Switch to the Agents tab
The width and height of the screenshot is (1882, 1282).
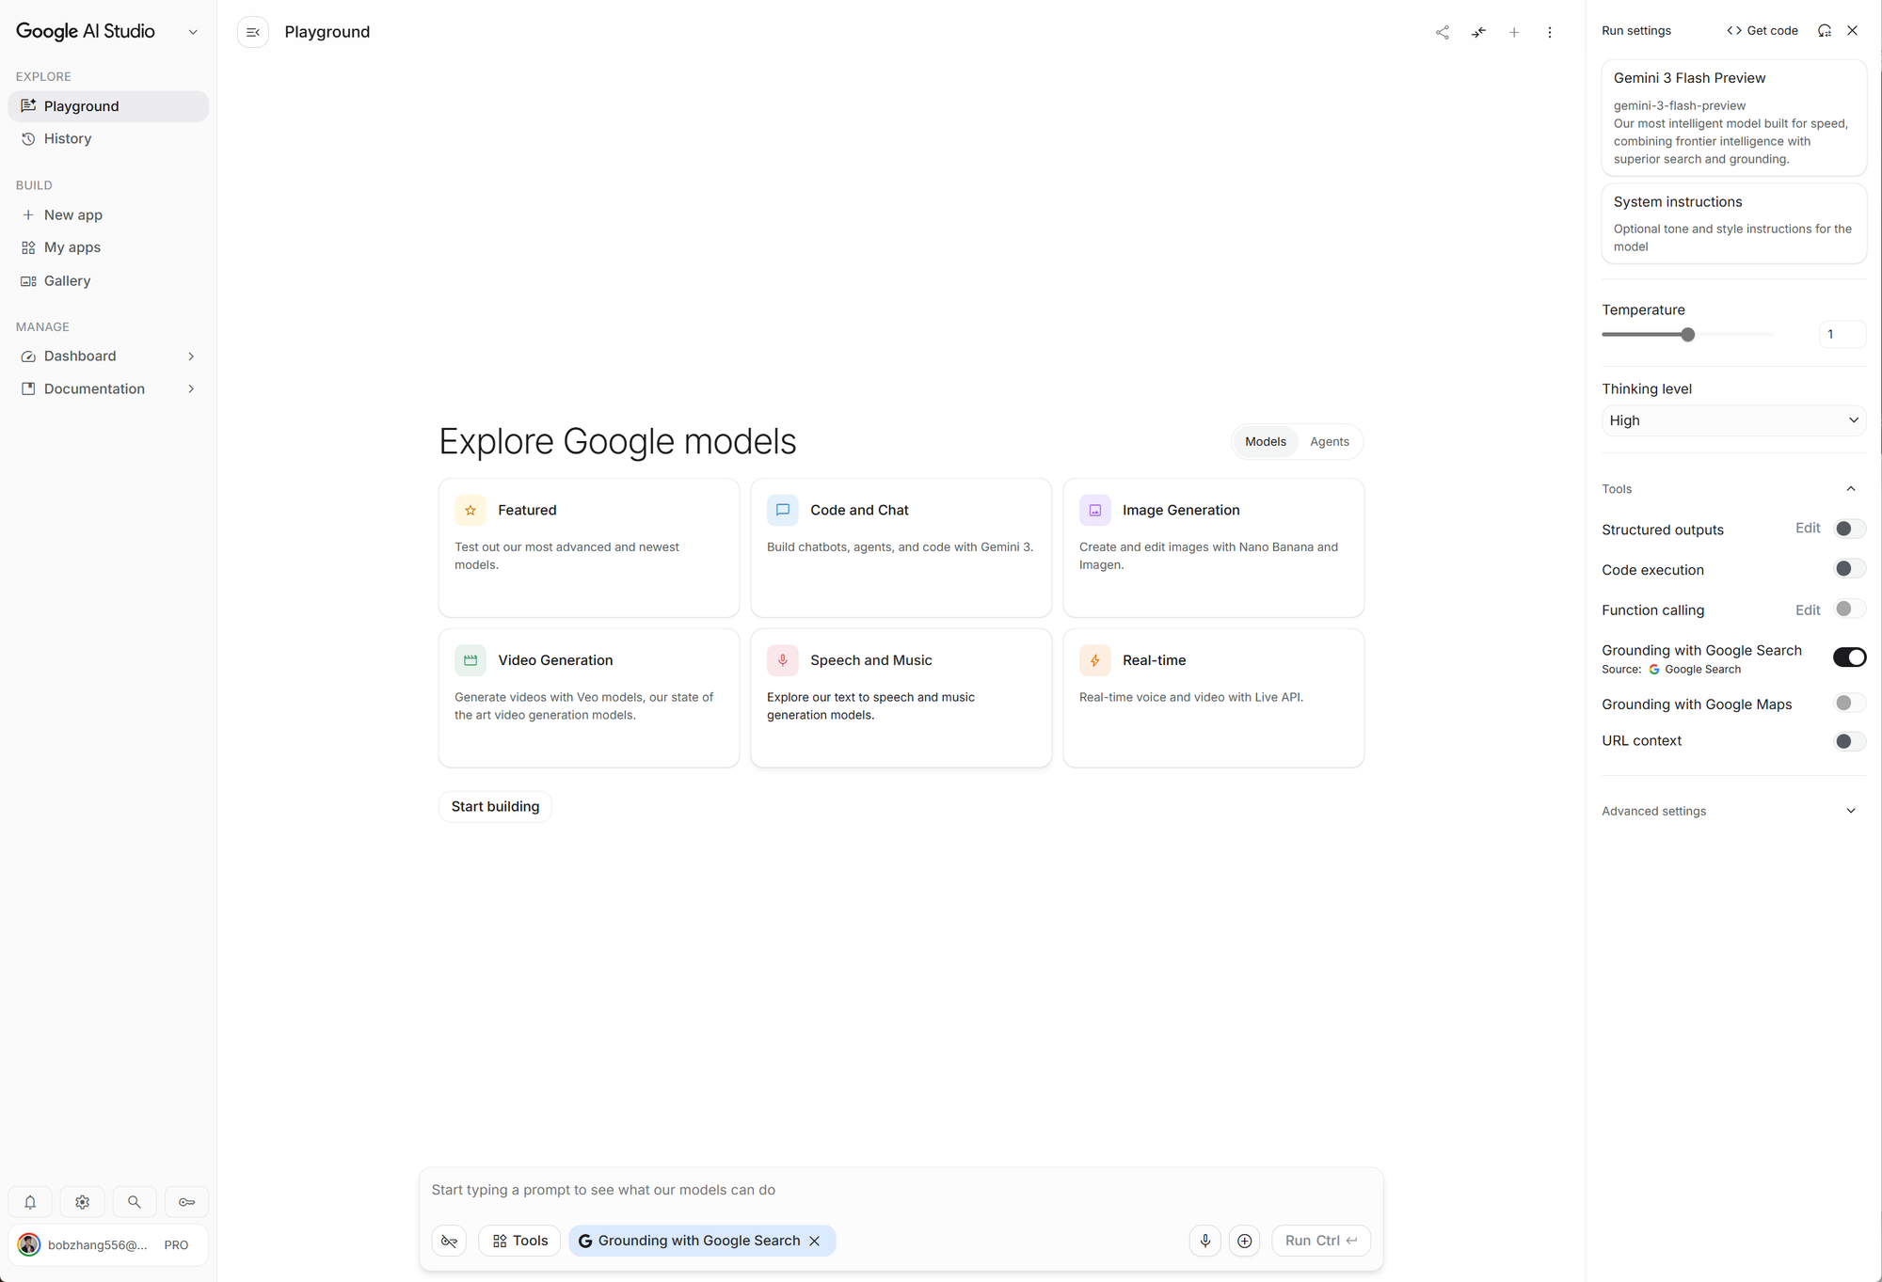(1330, 442)
